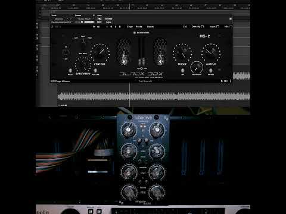Click Paste in plugin toolbar
The width and height of the screenshot is (286, 214).
(139, 27)
